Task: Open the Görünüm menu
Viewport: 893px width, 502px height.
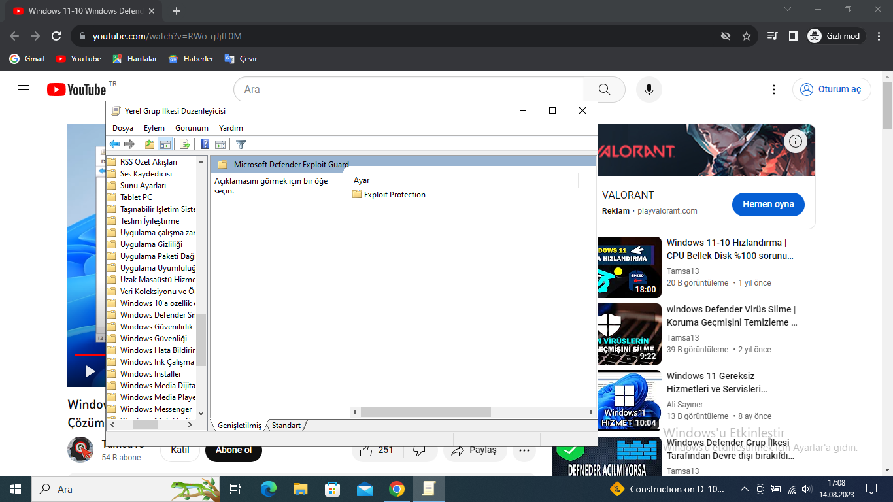Action: click(x=192, y=128)
